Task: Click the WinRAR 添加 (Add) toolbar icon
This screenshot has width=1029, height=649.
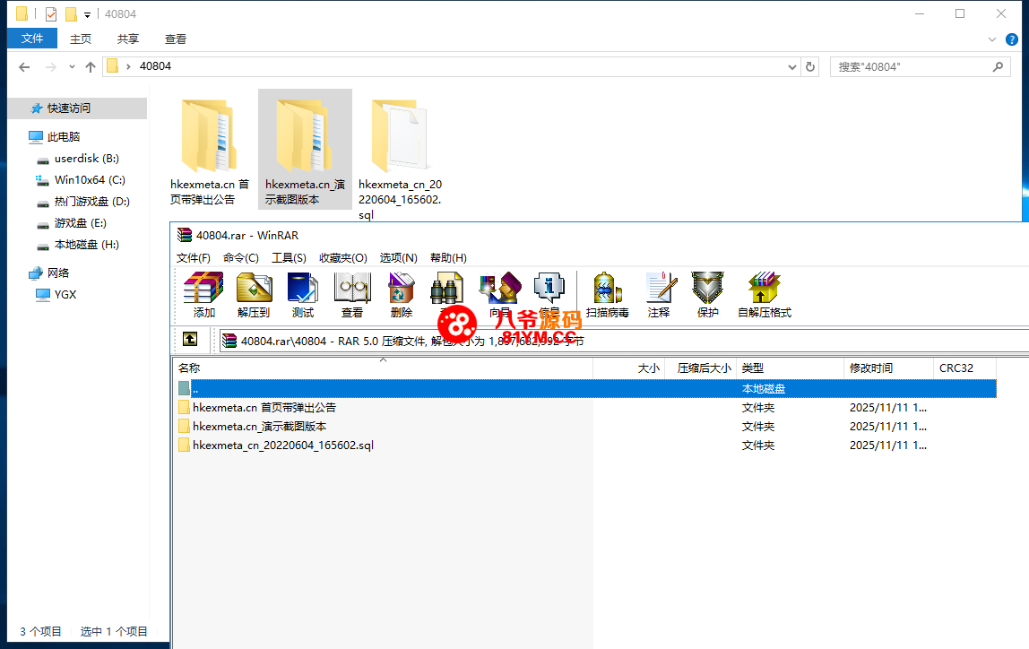Action: click(x=203, y=294)
